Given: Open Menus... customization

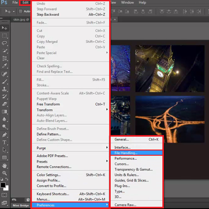Looking at the screenshot, I should [71, 199].
